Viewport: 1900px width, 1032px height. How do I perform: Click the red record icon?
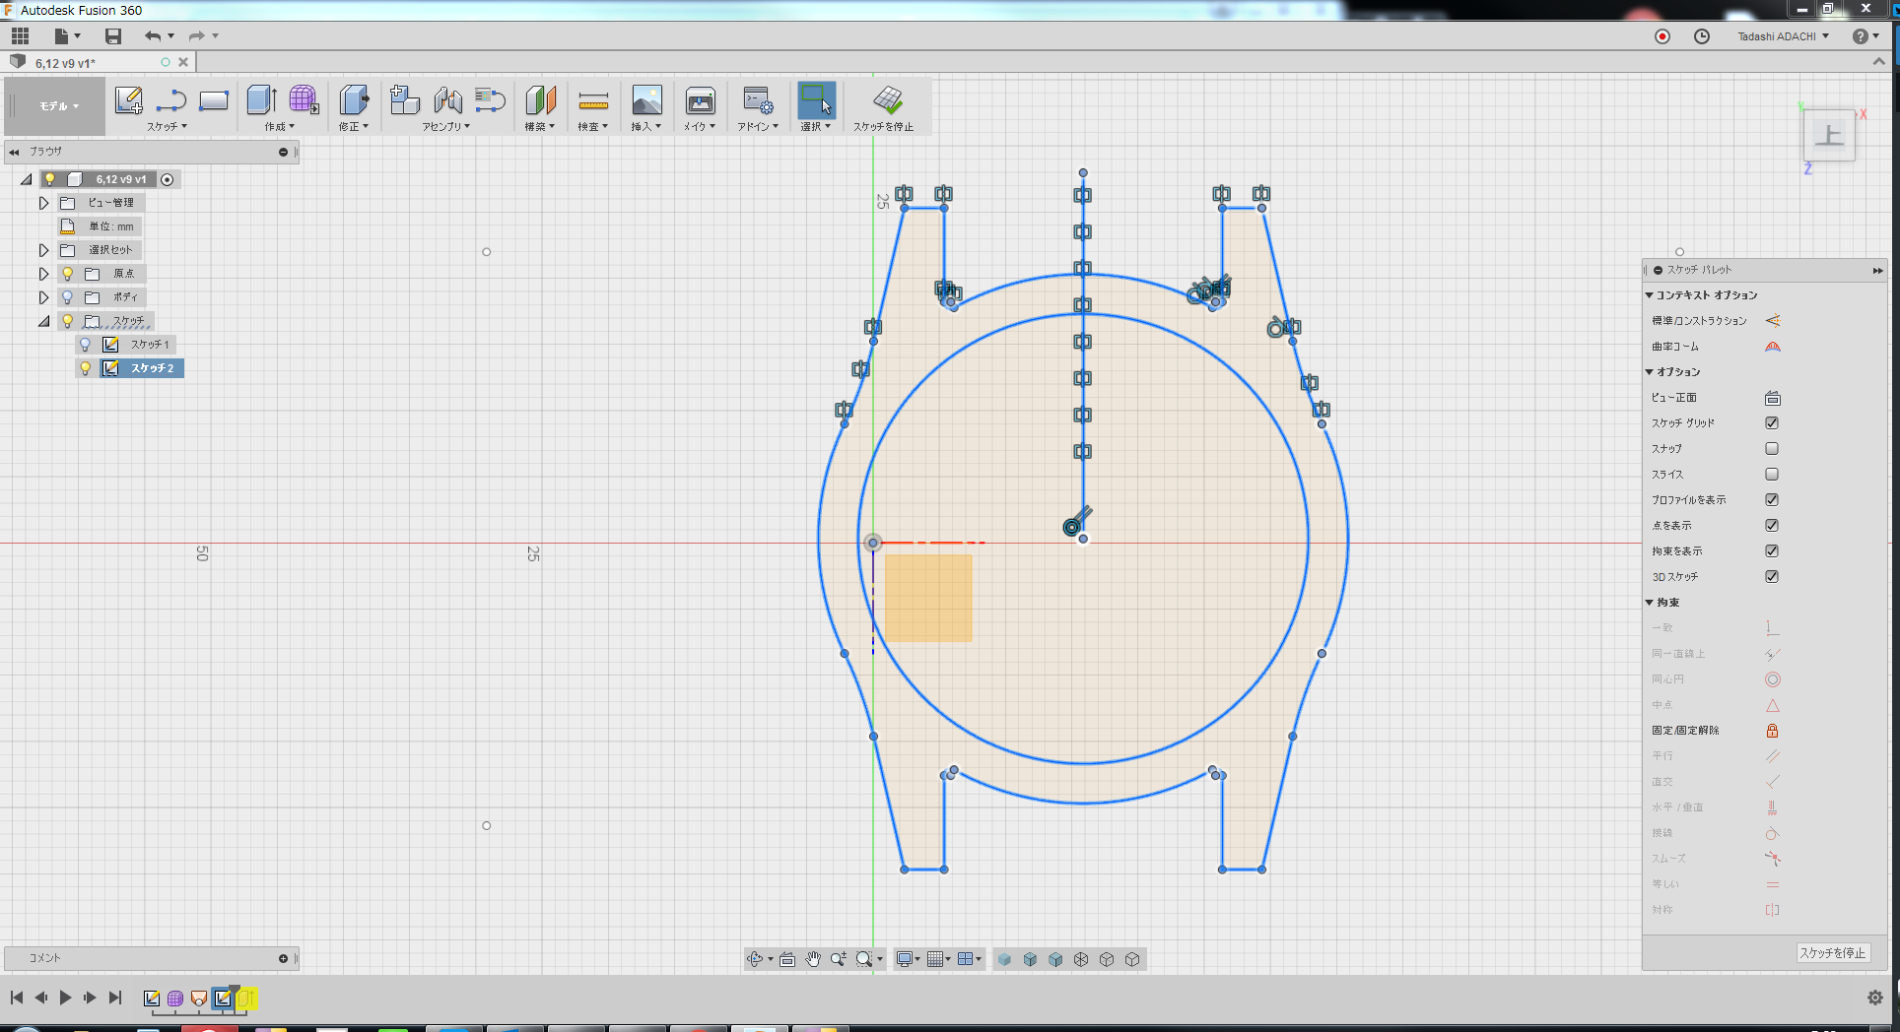coord(1662,36)
